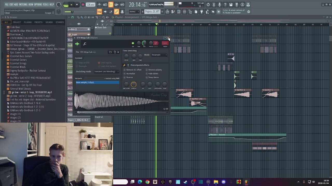Click the sampler waveform tab icon
Viewport: 332px width, 186px height.
tap(77, 44)
